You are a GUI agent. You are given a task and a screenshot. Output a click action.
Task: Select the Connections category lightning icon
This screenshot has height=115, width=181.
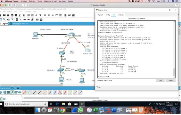[12, 92]
